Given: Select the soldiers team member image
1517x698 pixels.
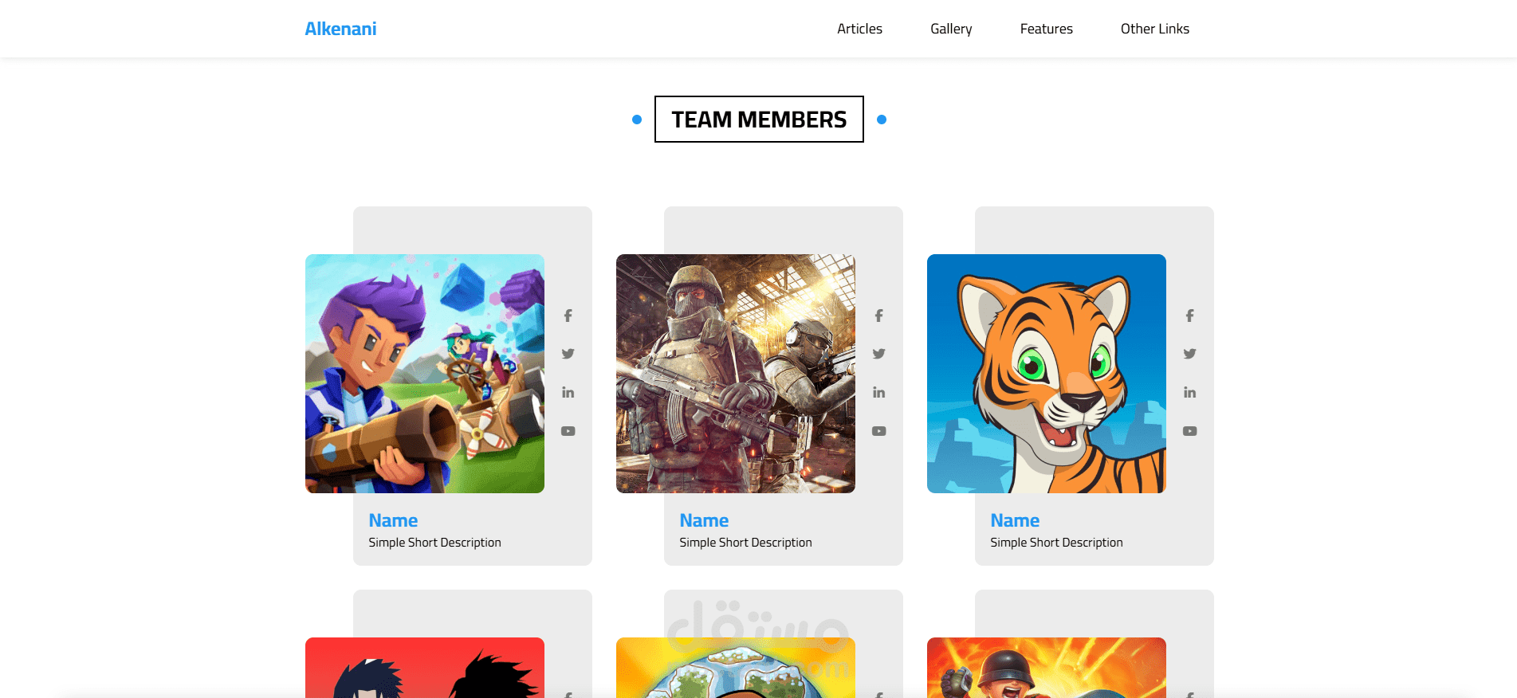Looking at the screenshot, I should (736, 374).
